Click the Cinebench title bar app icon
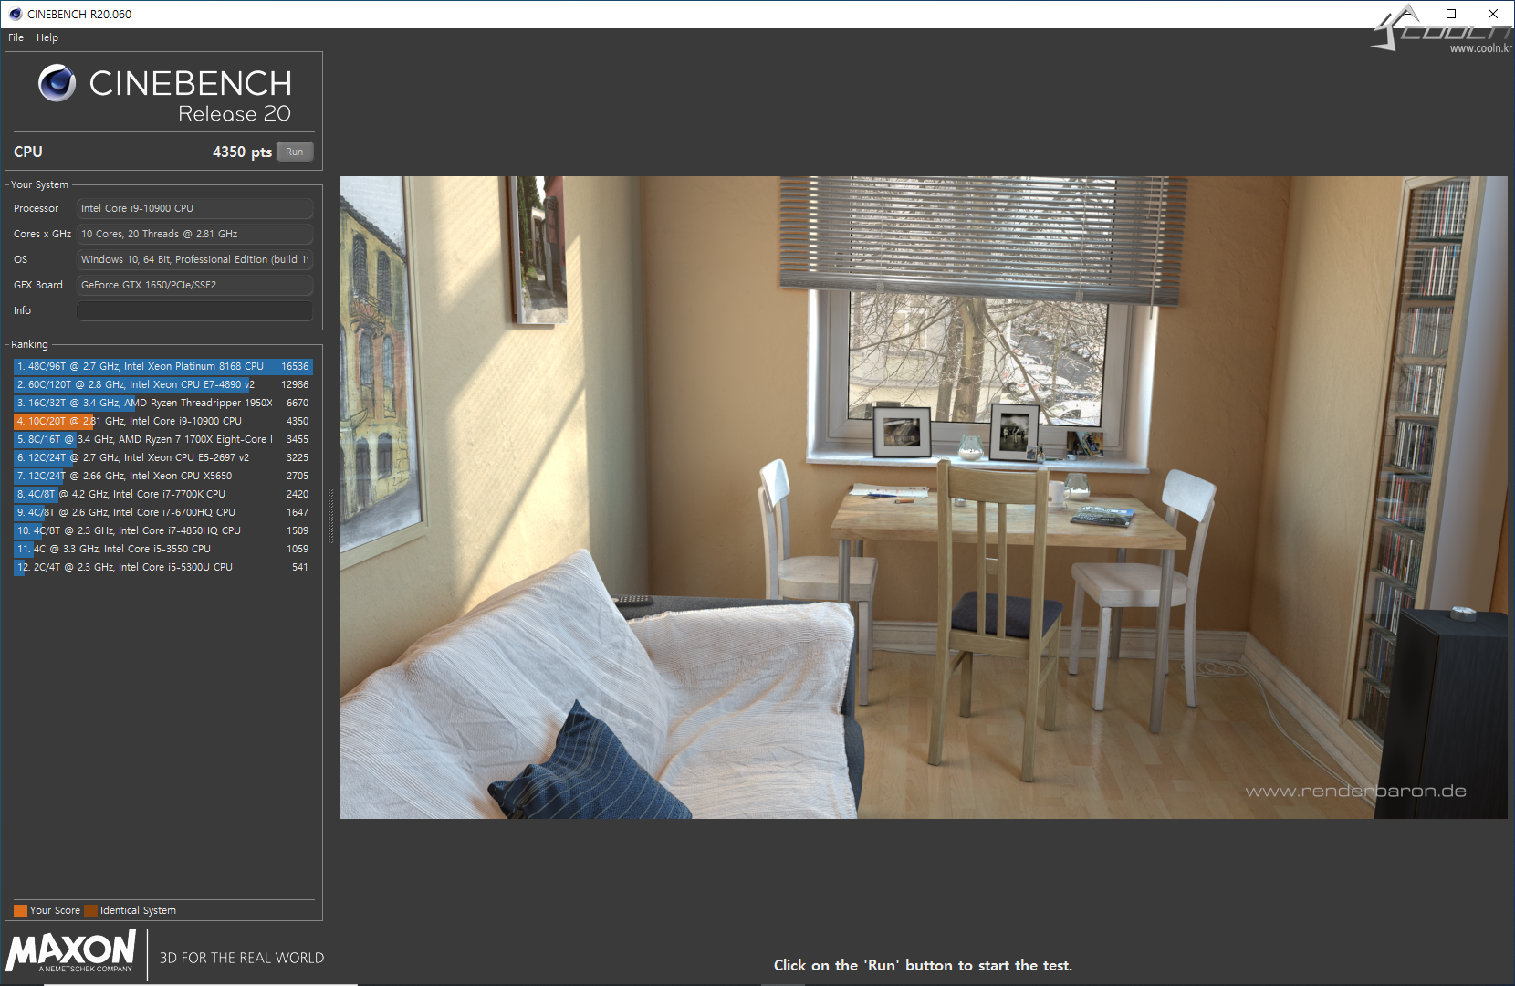Viewport: 1515px width, 986px height. (x=15, y=14)
